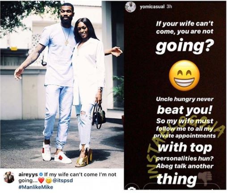
Task: Open the aireyys profile avatar
Action: [9, 177]
